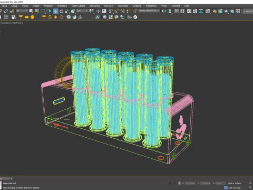Toggle Absolute/Offset transform type-in mode
Viewport: 253px width, 190px height.
180,183
